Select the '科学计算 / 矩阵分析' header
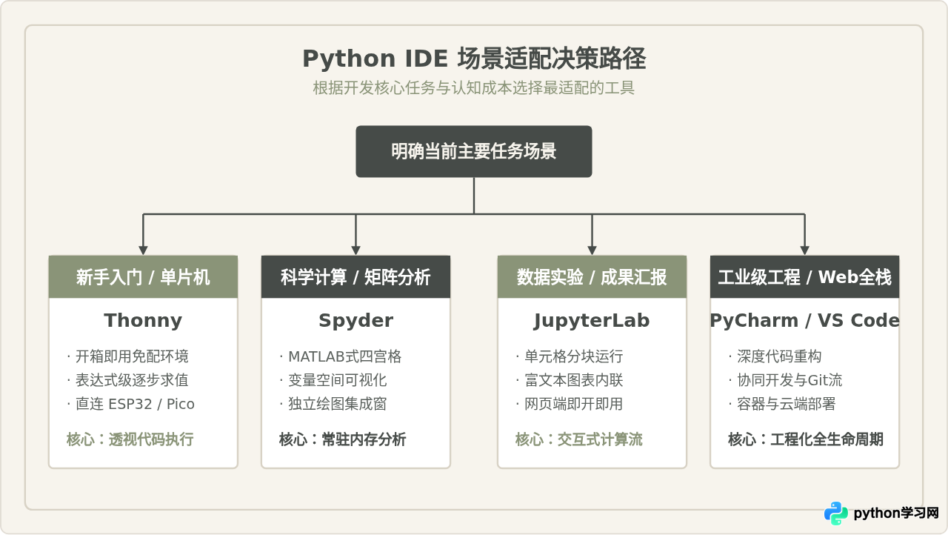This screenshot has width=948, height=535. (x=355, y=277)
